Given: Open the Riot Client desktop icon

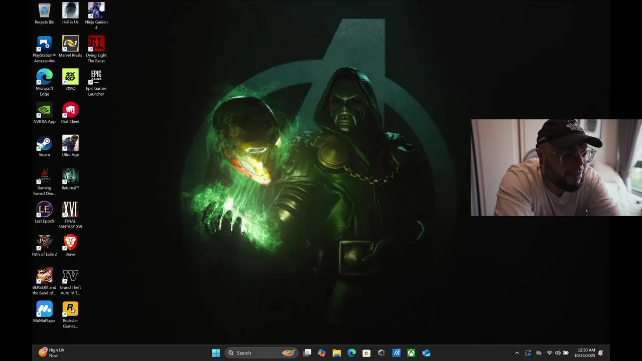Looking at the screenshot, I should (70, 113).
